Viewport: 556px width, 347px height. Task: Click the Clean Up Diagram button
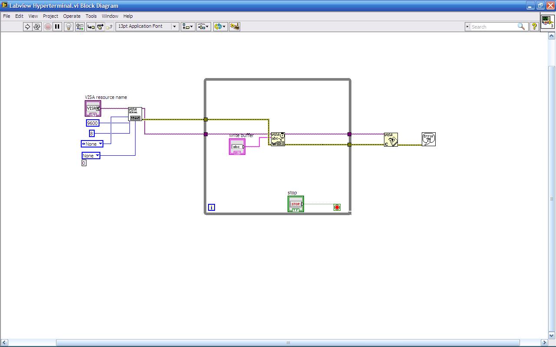(235, 26)
